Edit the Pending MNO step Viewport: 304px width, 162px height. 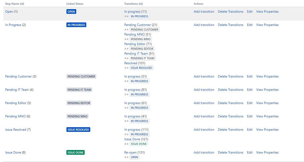point(250,116)
